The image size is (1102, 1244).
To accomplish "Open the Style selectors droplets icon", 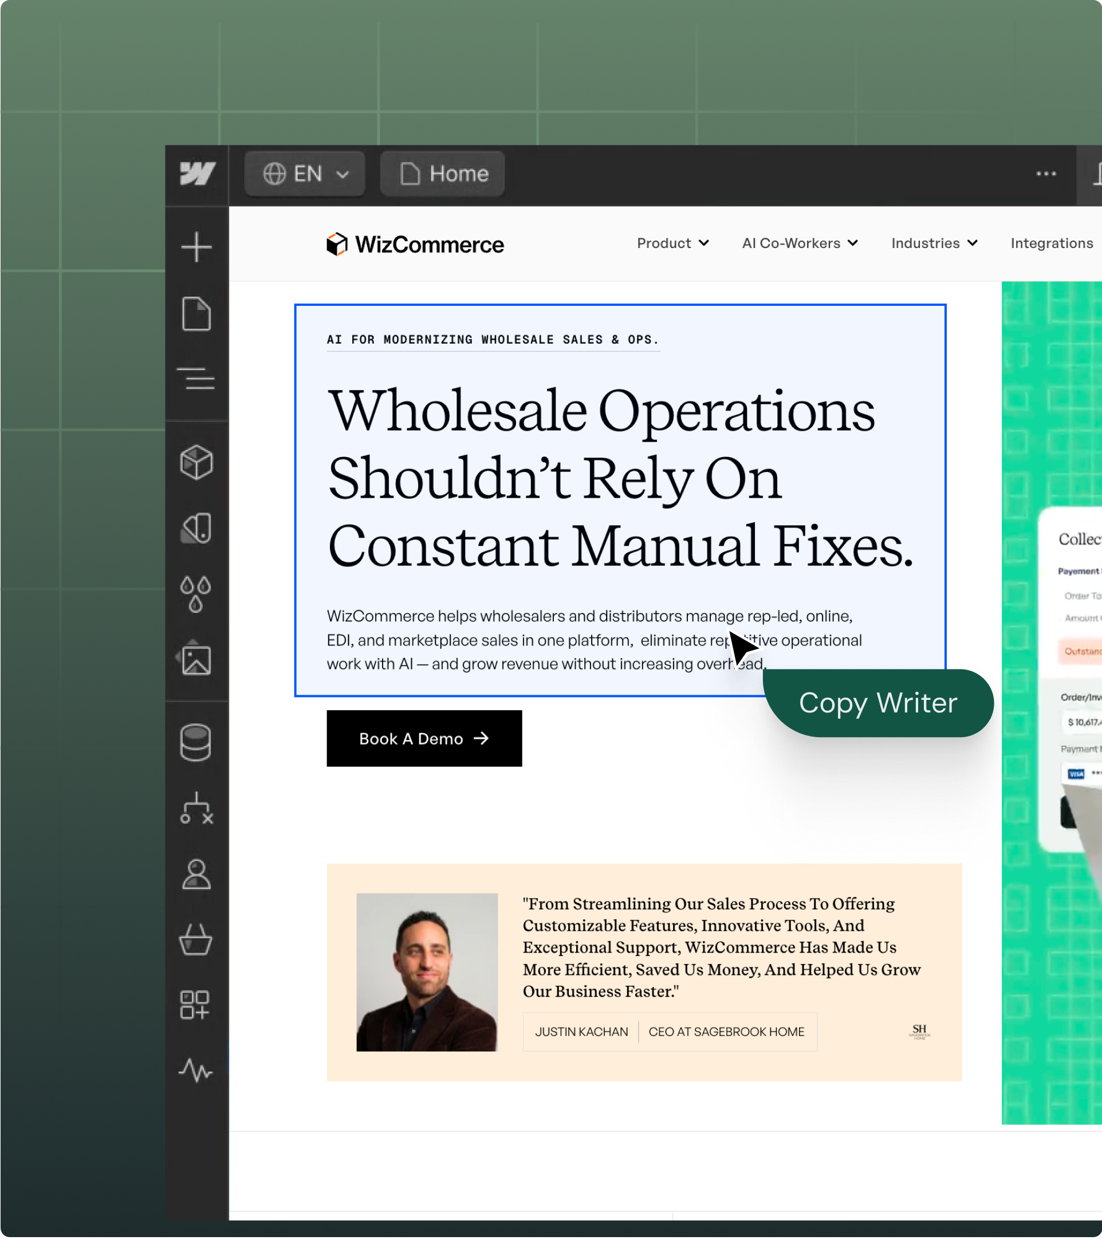I will pyautogui.click(x=196, y=594).
